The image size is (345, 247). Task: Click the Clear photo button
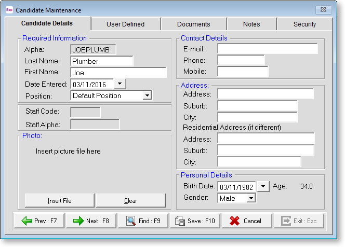(130, 201)
